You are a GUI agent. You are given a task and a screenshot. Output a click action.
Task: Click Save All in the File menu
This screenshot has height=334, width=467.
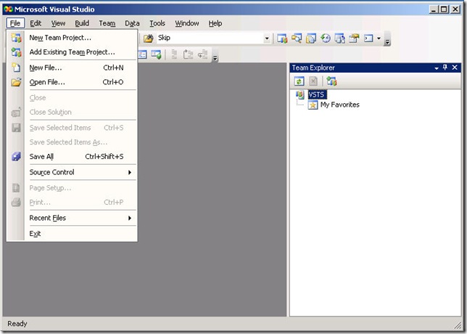coord(80,157)
